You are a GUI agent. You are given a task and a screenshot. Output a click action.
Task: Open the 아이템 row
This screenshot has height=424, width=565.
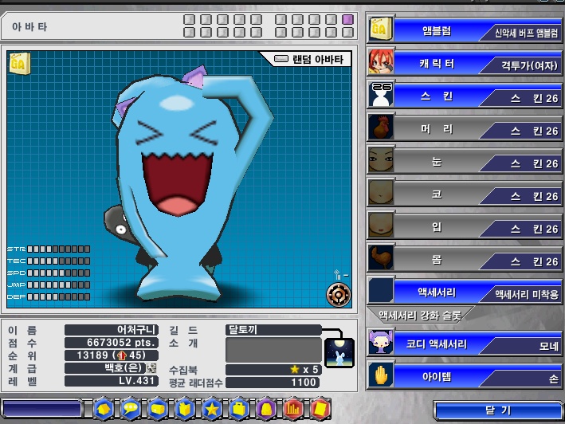click(x=464, y=376)
